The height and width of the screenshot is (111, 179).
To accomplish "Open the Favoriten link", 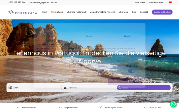I will [x=140, y=2].
